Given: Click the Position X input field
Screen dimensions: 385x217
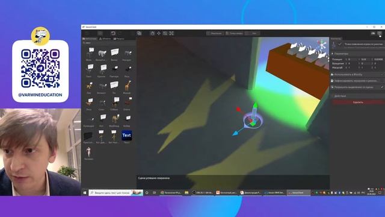Looking at the screenshot, I should click(353, 60).
